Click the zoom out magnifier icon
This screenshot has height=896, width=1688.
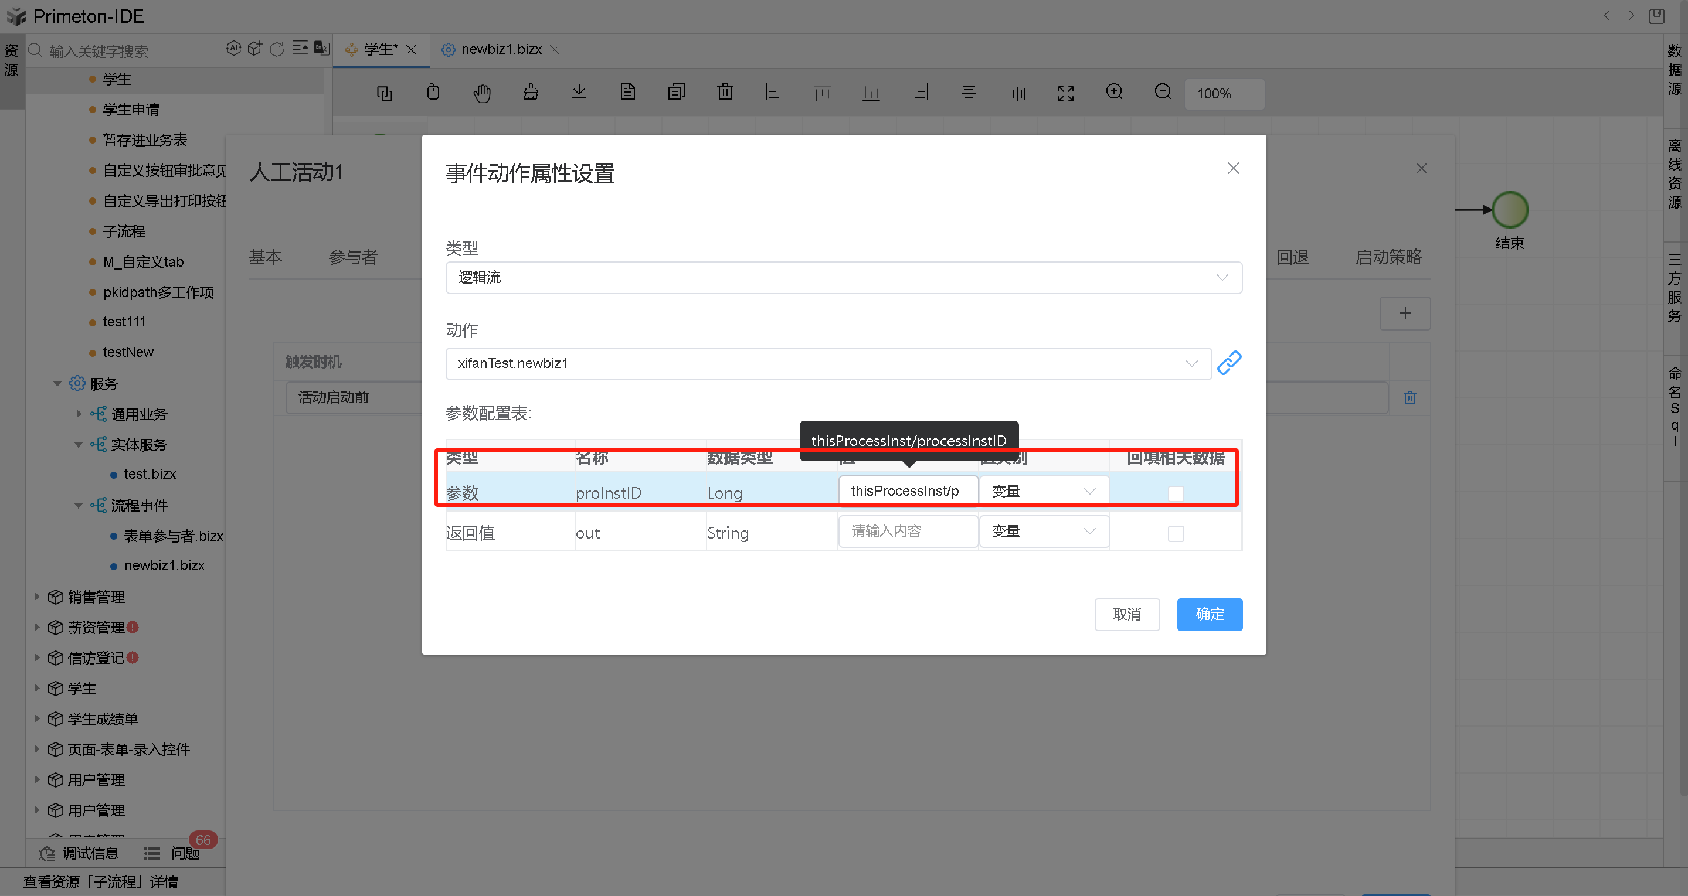point(1163,93)
